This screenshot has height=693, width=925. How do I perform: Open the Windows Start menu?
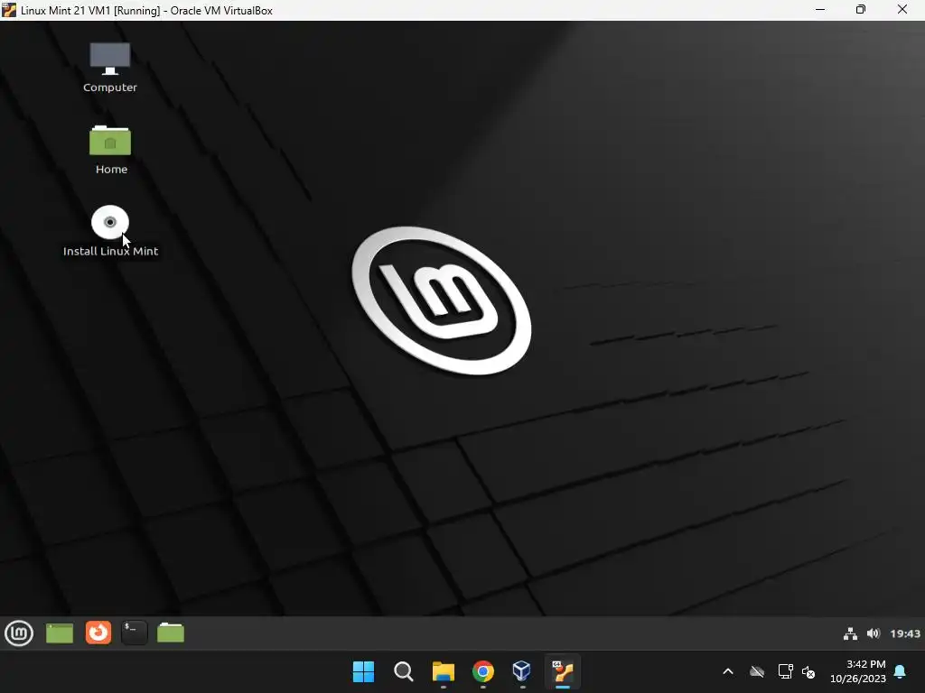pos(363,671)
